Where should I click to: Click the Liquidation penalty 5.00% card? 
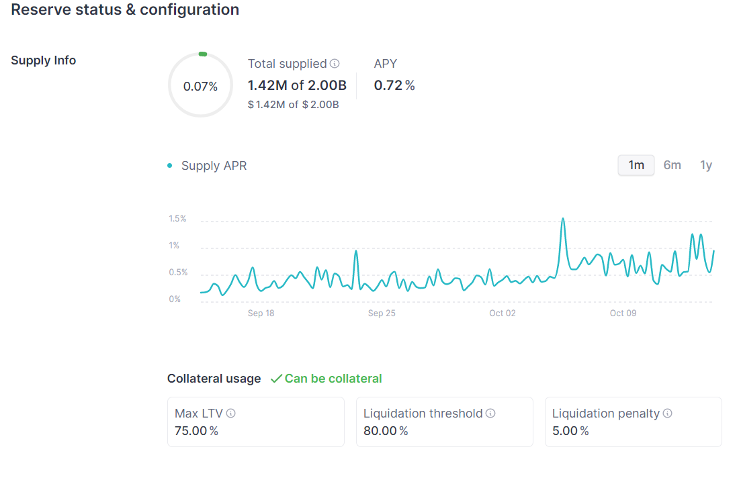click(x=633, y=422)
